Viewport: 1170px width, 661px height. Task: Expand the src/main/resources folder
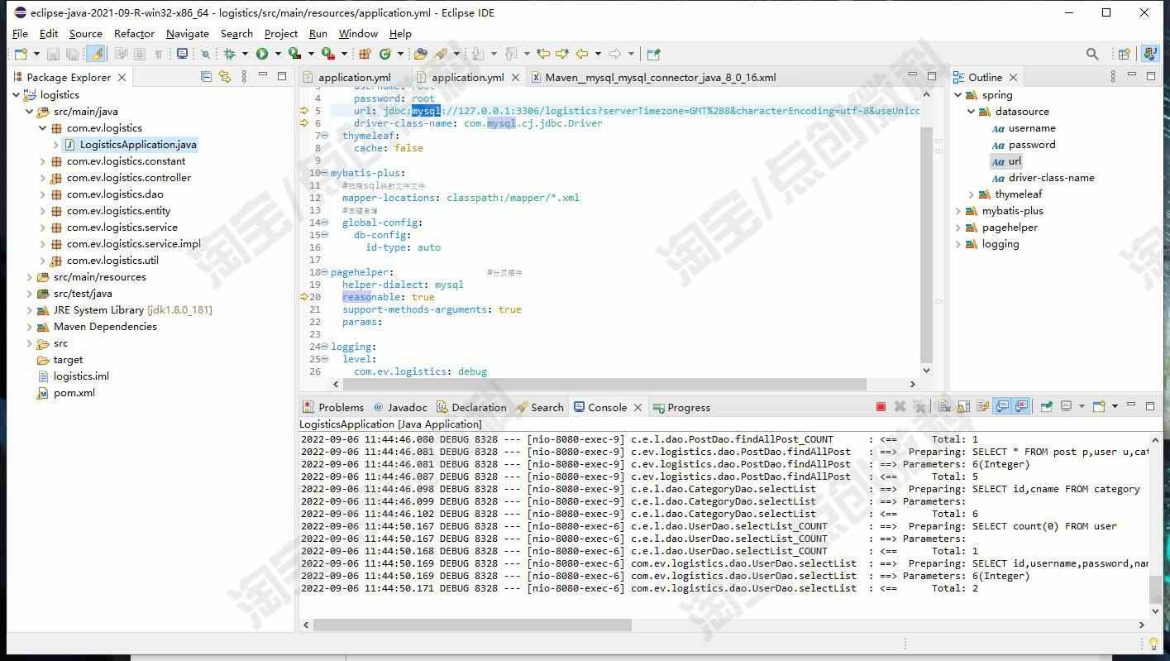30,277
